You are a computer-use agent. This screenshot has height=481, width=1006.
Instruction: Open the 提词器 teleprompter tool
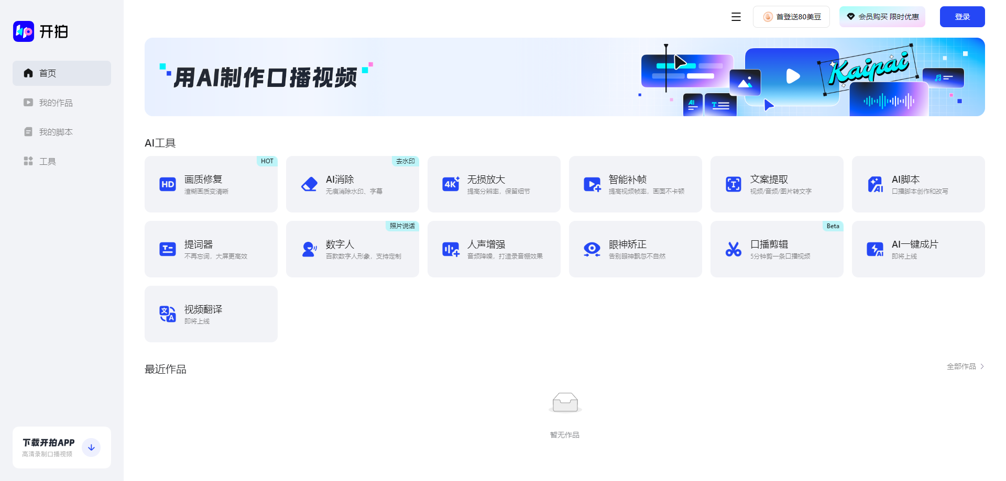point(211,249)
